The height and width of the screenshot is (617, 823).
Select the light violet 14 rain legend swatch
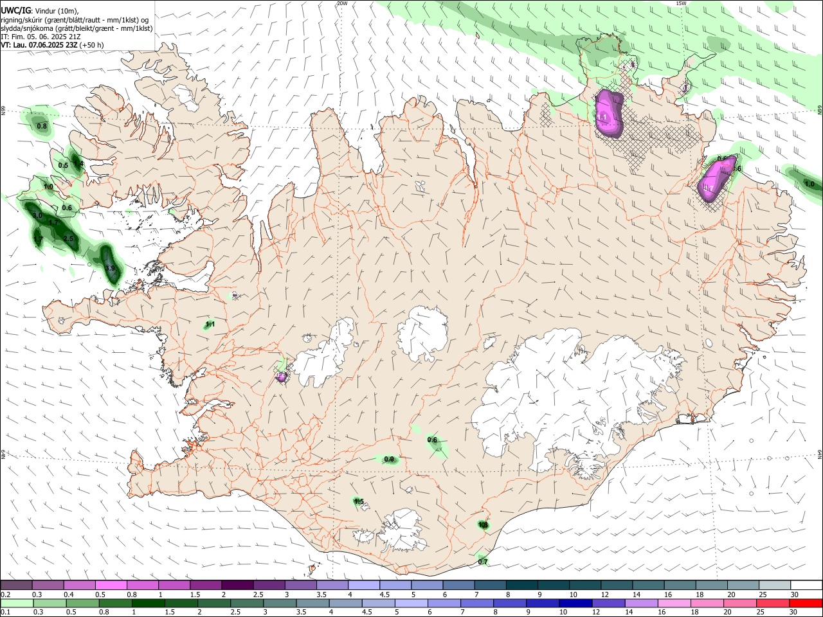(x=641, y=603)
